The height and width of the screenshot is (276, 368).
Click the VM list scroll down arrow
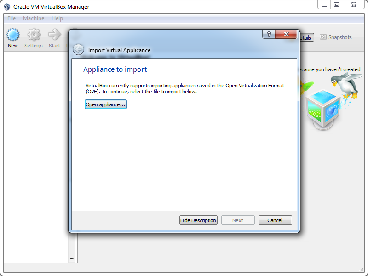pos(72,259)
